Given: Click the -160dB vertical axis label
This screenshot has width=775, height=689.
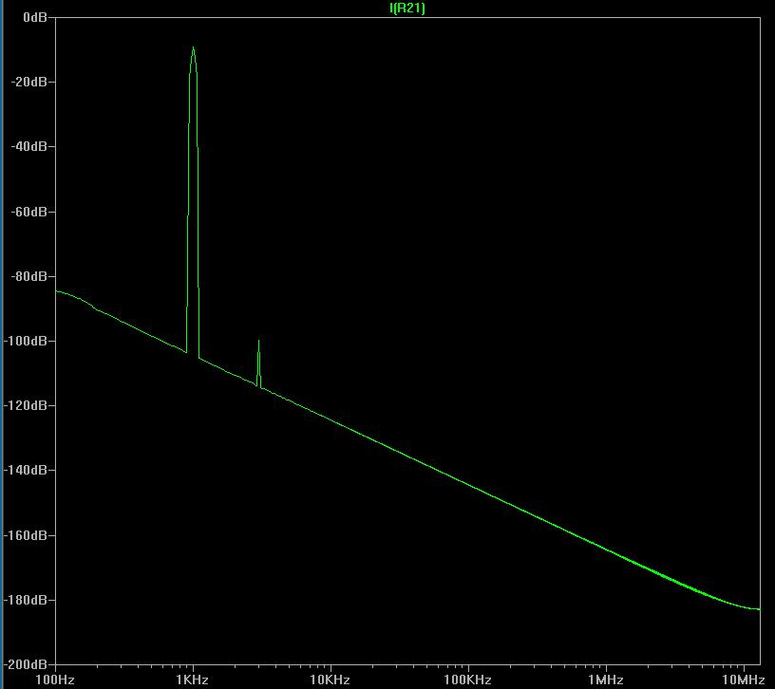Looking at the screenshot, I should pos(26,535).
